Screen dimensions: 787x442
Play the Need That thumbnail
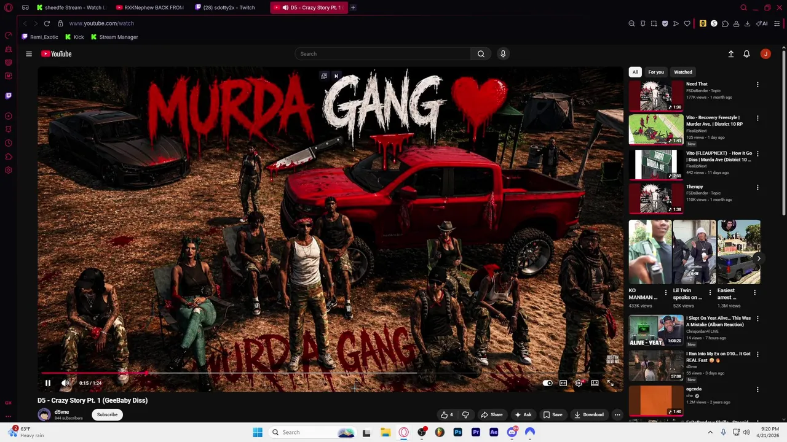point(656,95)
